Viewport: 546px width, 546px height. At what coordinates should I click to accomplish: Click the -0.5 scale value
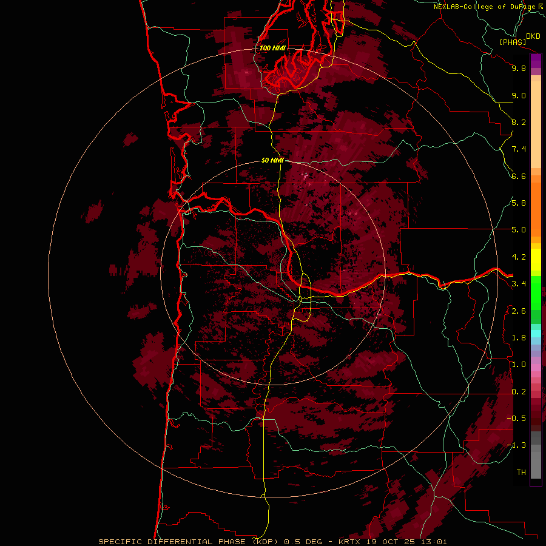point(516,418)
